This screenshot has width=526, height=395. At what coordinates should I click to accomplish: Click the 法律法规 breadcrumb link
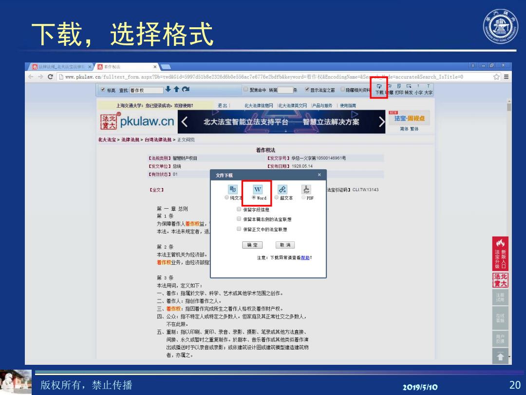(130, 140)
